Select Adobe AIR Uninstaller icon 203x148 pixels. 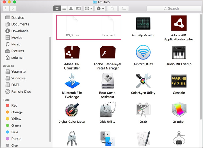tap(72, 52)
